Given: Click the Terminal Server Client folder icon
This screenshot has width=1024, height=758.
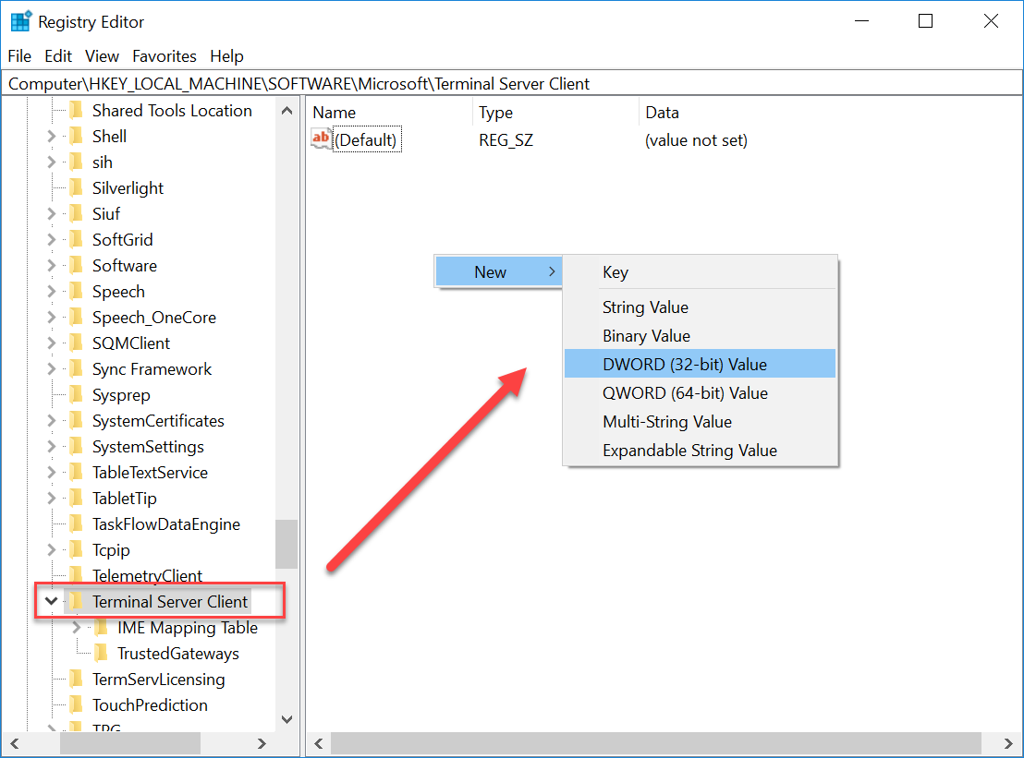Looking at the screenshot, I should [x=77, y=602].
